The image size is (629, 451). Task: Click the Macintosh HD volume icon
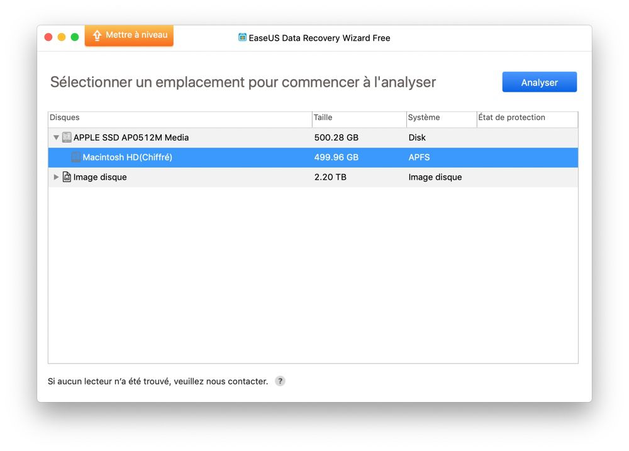pyautogui.click(x=76, y=157)
